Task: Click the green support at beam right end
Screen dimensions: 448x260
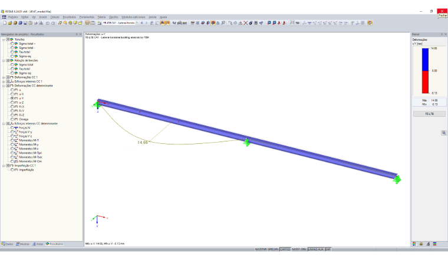Action: [x=397, y=179]
